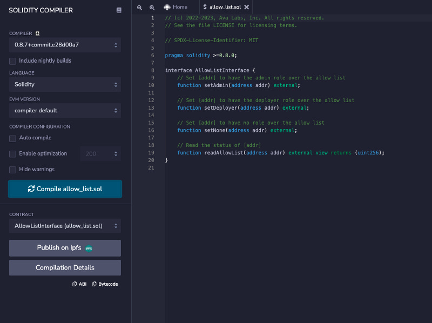Click the Solidity file icon on allow_list.sol tab
The width and height of the screenshot is (432, 323).
[205, 7]
